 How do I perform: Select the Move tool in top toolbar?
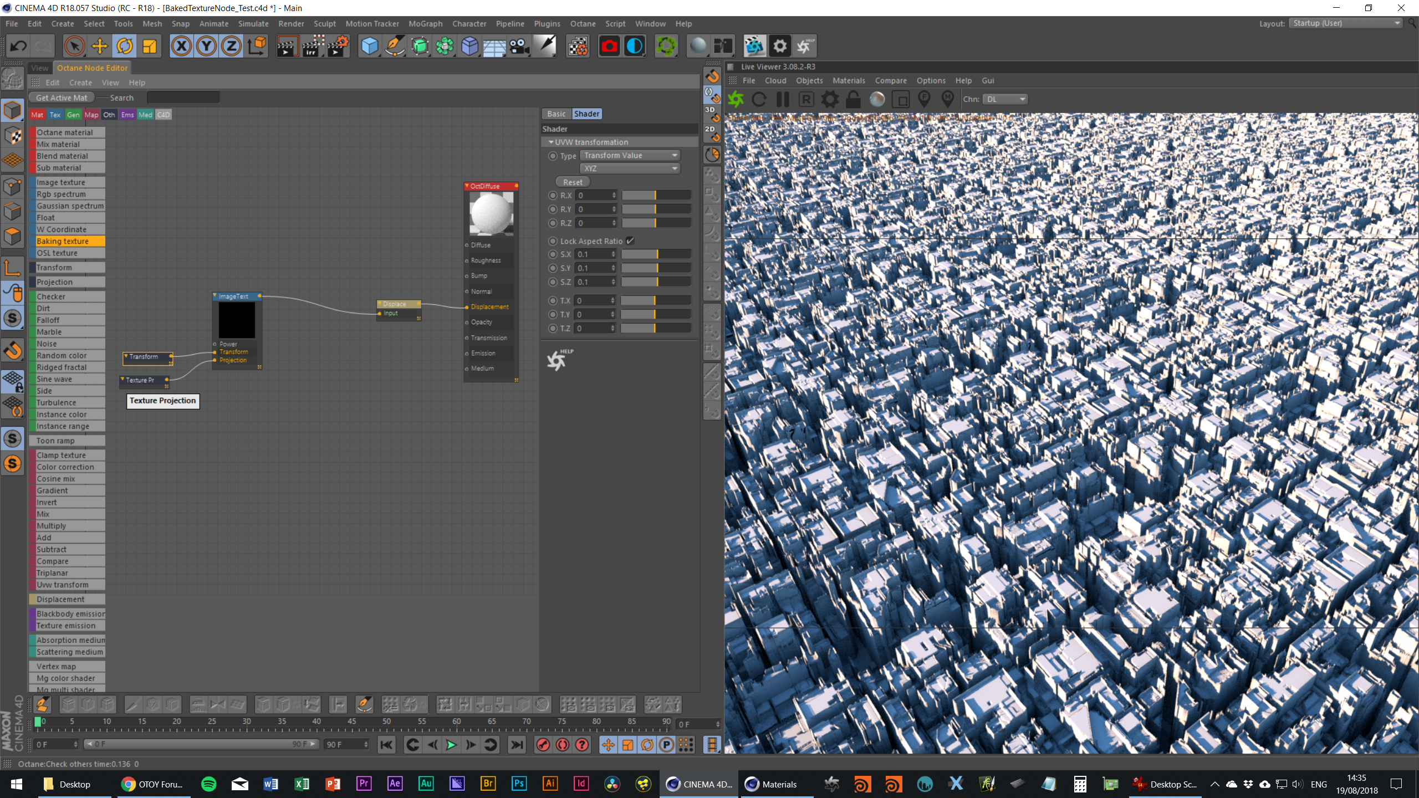[x=100, y=47]
